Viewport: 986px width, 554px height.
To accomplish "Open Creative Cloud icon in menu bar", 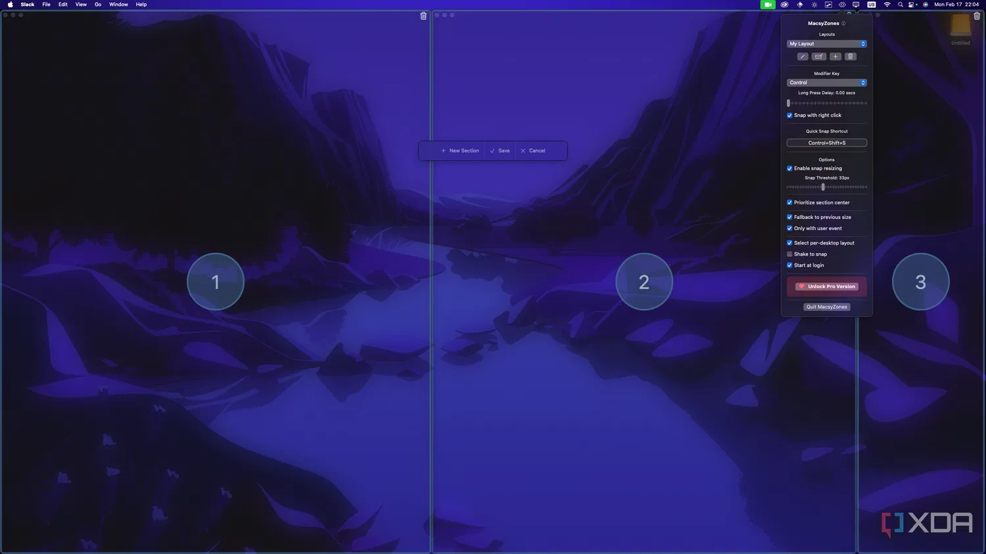I will pyautogui.click(x=784, y=5).
